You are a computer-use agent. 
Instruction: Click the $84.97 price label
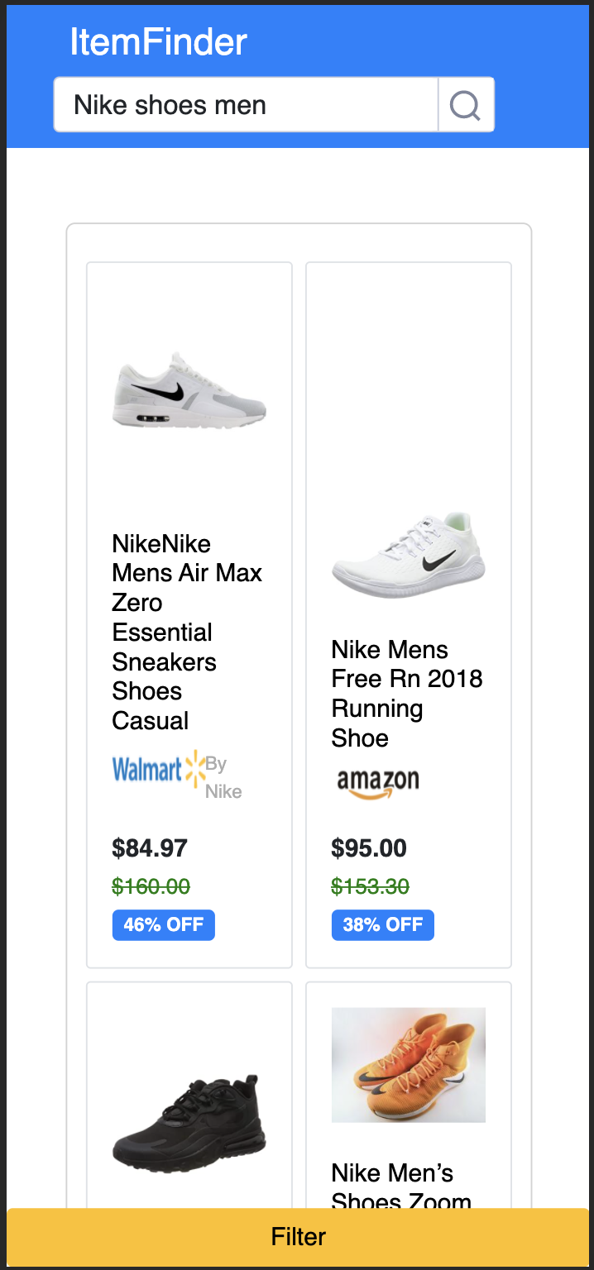[x=150, y=847]
